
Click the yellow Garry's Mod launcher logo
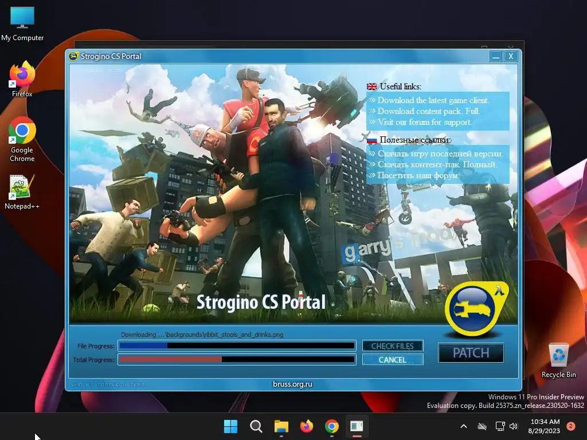point(476,309)
